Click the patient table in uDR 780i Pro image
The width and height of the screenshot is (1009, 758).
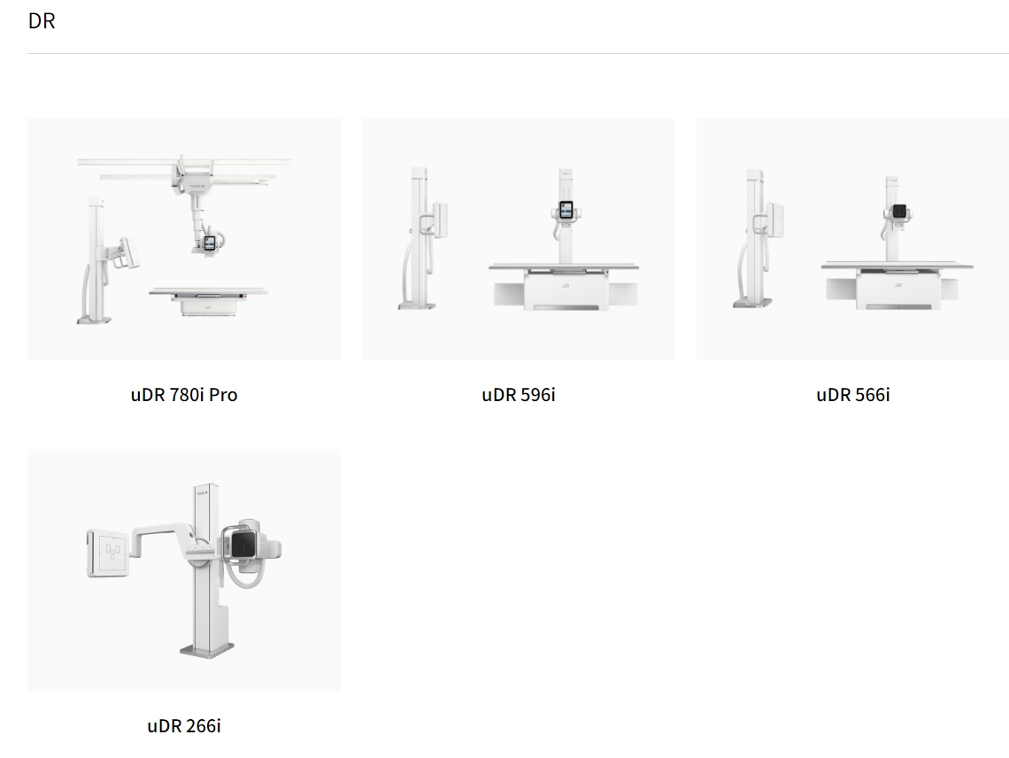pos(209,301)
